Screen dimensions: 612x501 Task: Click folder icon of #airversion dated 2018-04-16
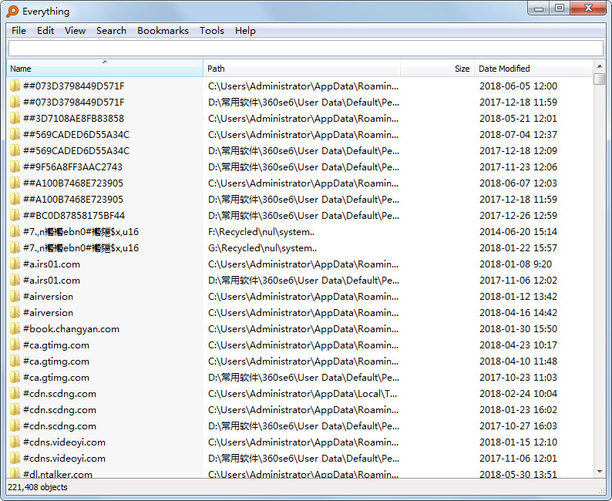15,312
